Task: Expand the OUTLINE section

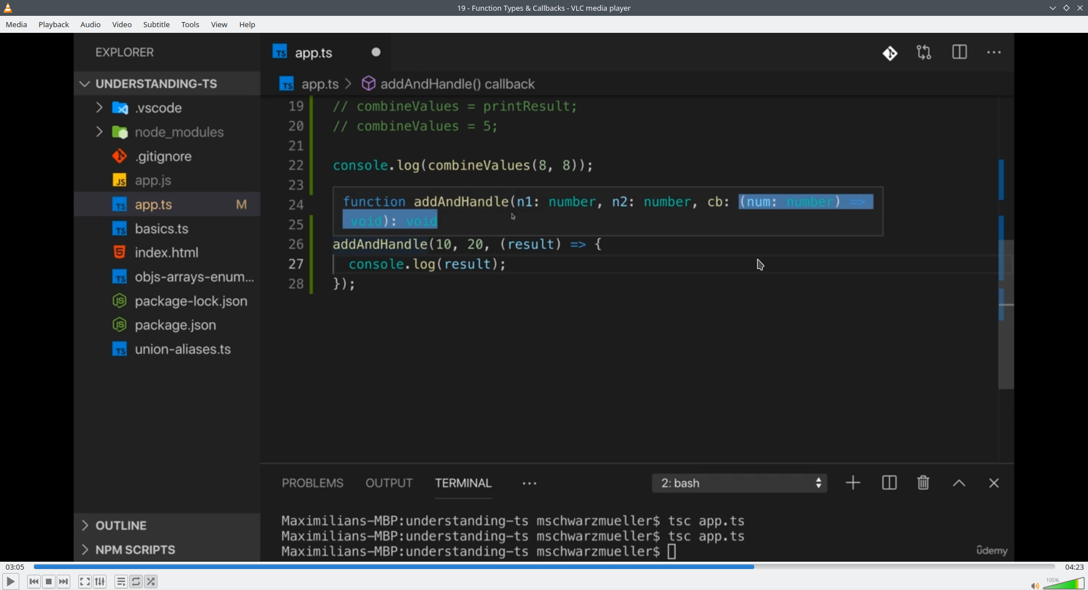Action: tap(167, 525)
